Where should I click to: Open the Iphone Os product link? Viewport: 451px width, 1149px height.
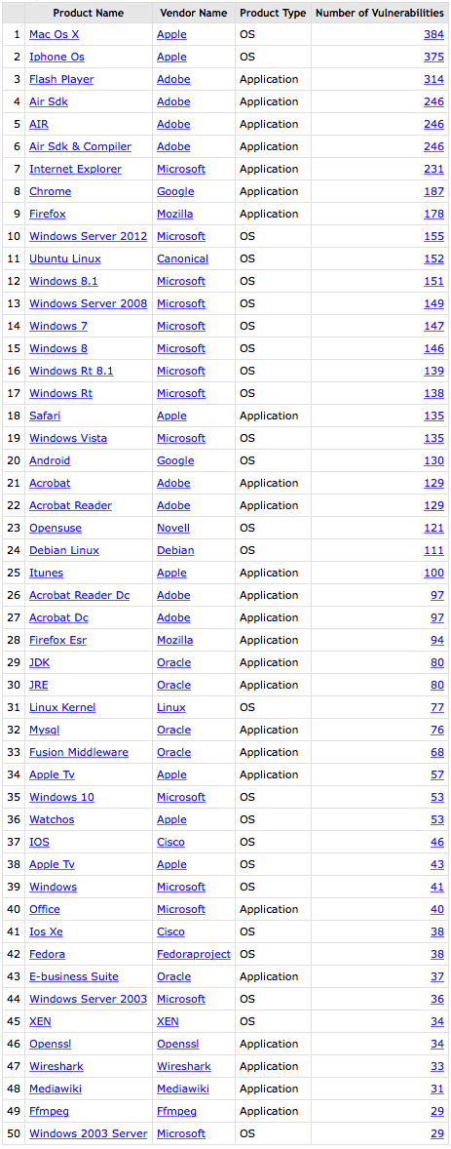point(56,58)
